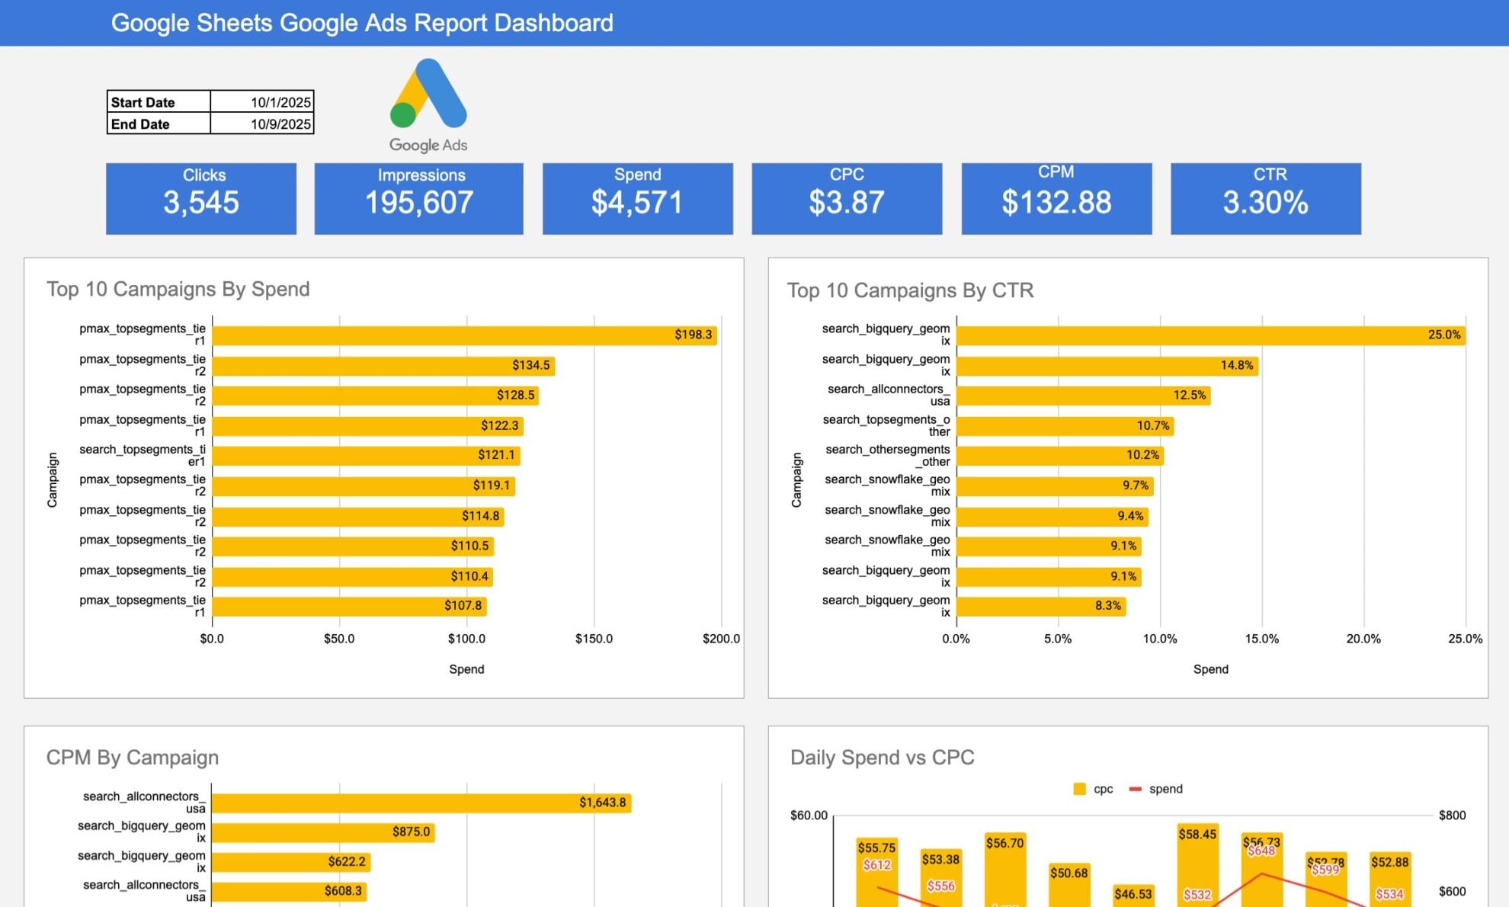
Task: Click the Daily Spend vs CPC title
Action: [x=882, y=757]
